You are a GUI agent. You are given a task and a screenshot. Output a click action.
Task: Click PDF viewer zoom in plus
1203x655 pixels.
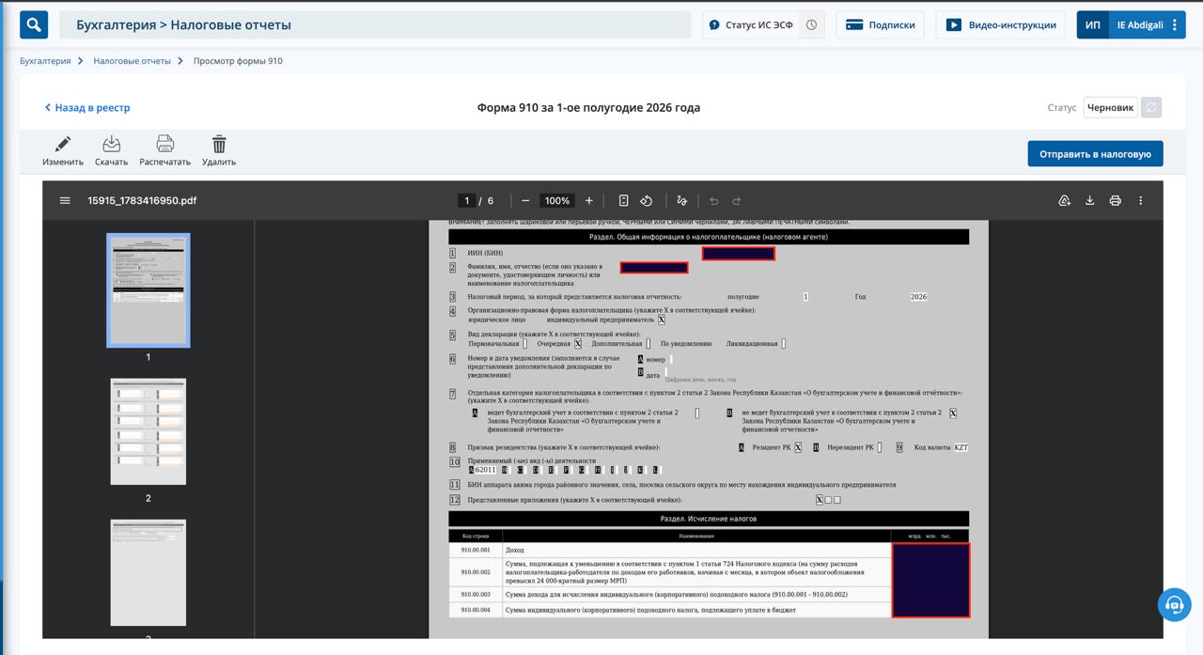pyautogui.click(x=589, y=200)
